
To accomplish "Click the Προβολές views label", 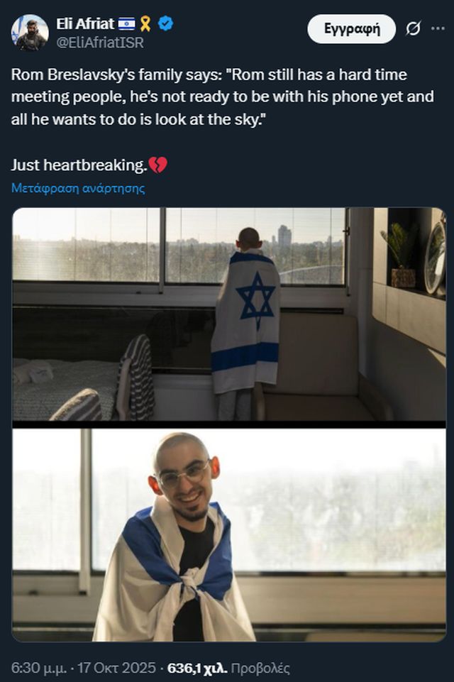I will [260, 668].
